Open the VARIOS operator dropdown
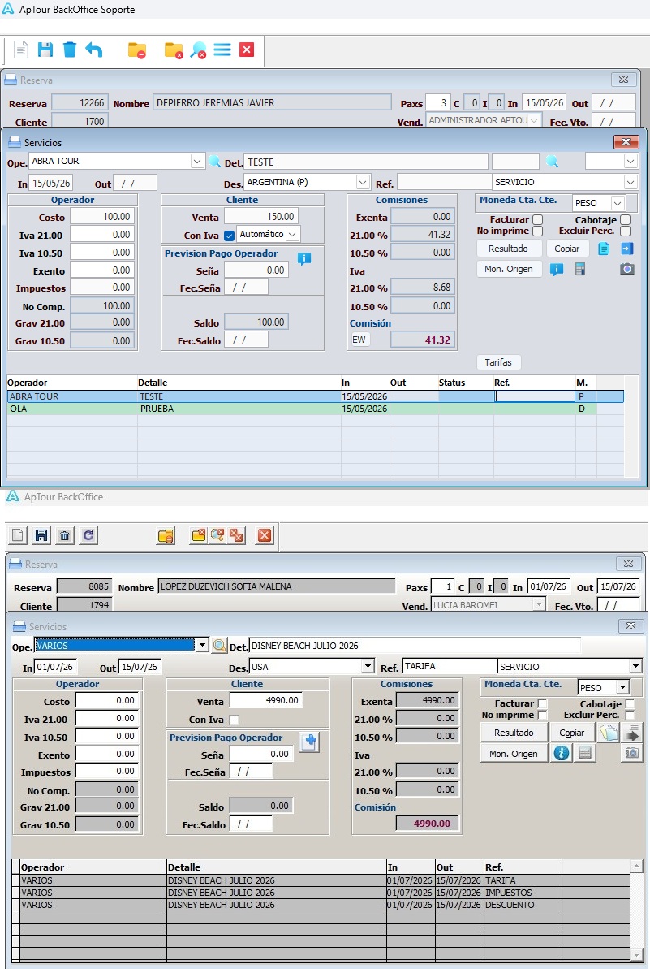The height and width of the screenshot is (969, 650). (202, 645)
